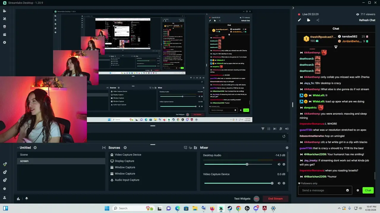Screen dimensions: 380x213
Task: Expand the chat leaderboard chevron
Action: click(x=336, y=47)
